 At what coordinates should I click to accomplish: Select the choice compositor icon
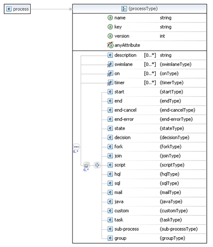[x=97, y=165]
